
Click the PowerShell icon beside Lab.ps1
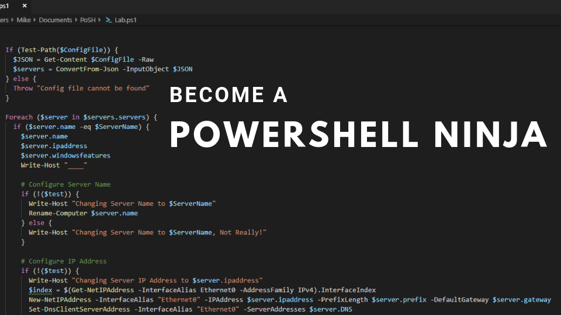pyautogui.click(x=109, y=20)
